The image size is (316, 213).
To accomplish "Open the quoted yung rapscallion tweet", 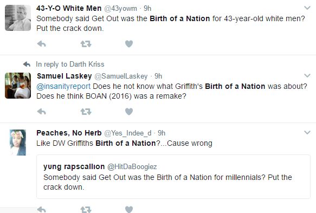I will coord(173,177).
